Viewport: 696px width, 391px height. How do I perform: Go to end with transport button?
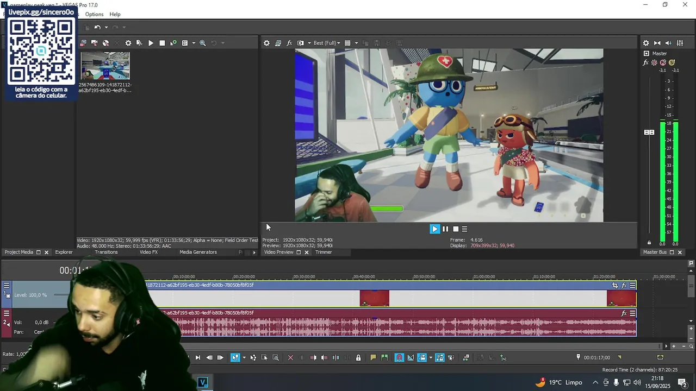click(197, 357)
